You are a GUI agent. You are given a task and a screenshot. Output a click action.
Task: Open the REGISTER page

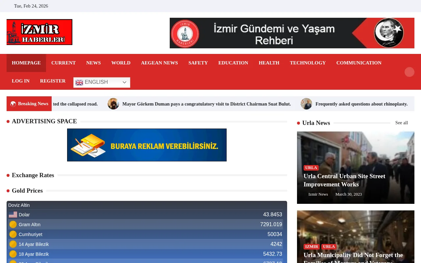click(53, 81)
